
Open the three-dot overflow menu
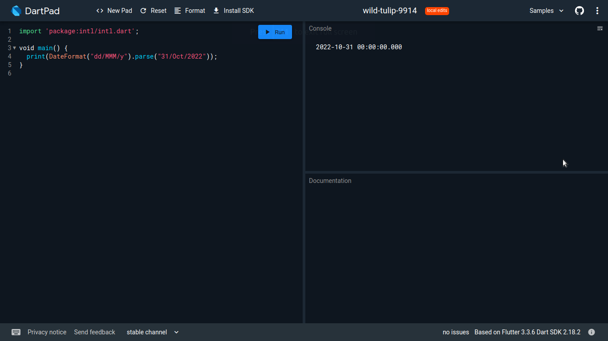(597, 11)
